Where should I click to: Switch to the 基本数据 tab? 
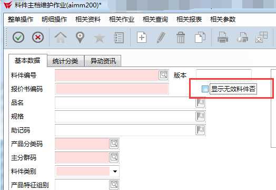pyautogui.click(x=27, y=61)
